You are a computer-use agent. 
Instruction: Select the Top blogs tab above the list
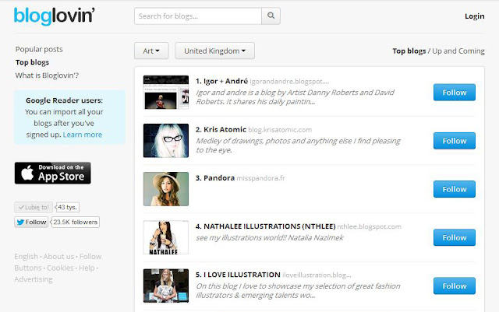click(x=409, y=51)
